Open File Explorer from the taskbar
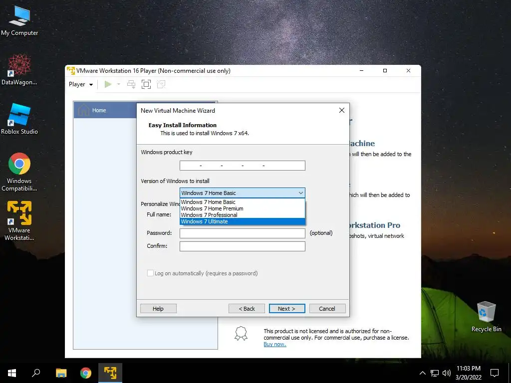 tap(61, 373)
